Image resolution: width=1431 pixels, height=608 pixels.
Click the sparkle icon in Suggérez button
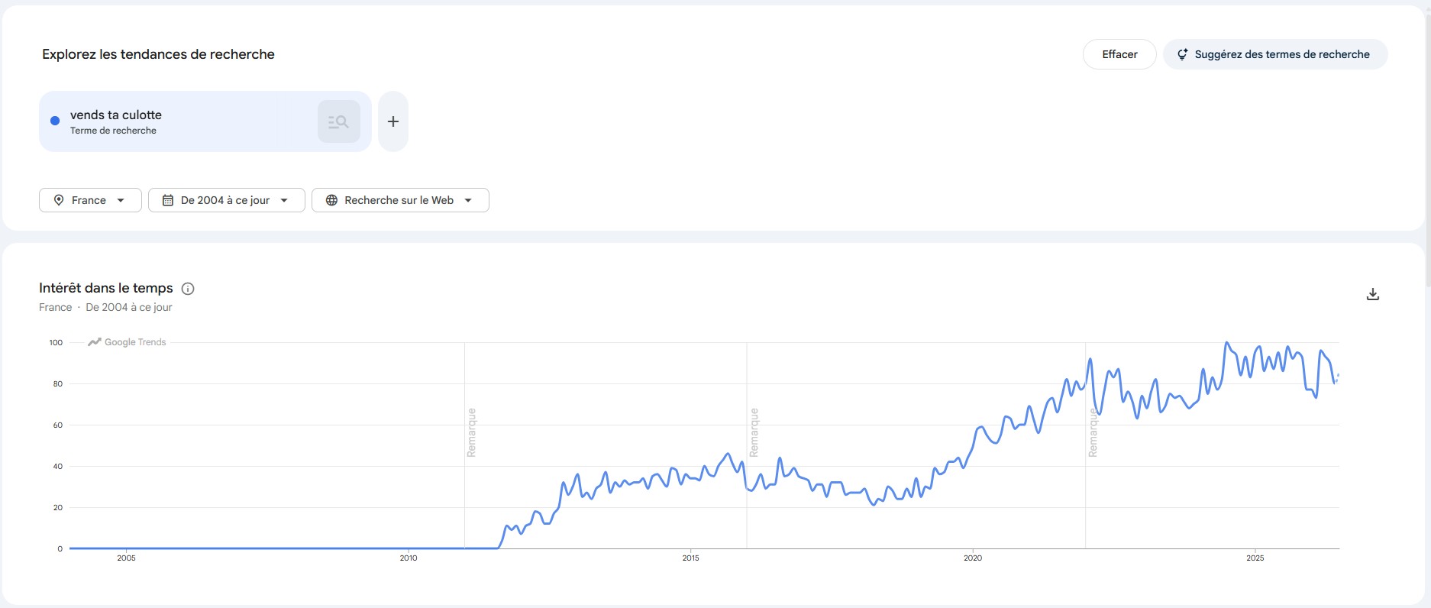pos(1182,54)
